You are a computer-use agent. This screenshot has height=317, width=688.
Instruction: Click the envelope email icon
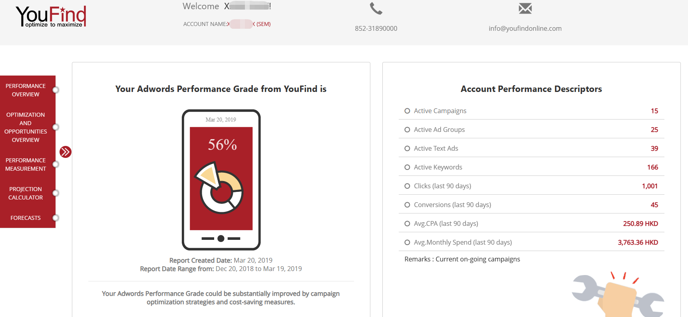525,8
